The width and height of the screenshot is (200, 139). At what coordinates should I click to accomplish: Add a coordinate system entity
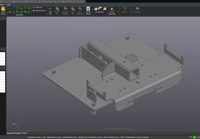10,8
